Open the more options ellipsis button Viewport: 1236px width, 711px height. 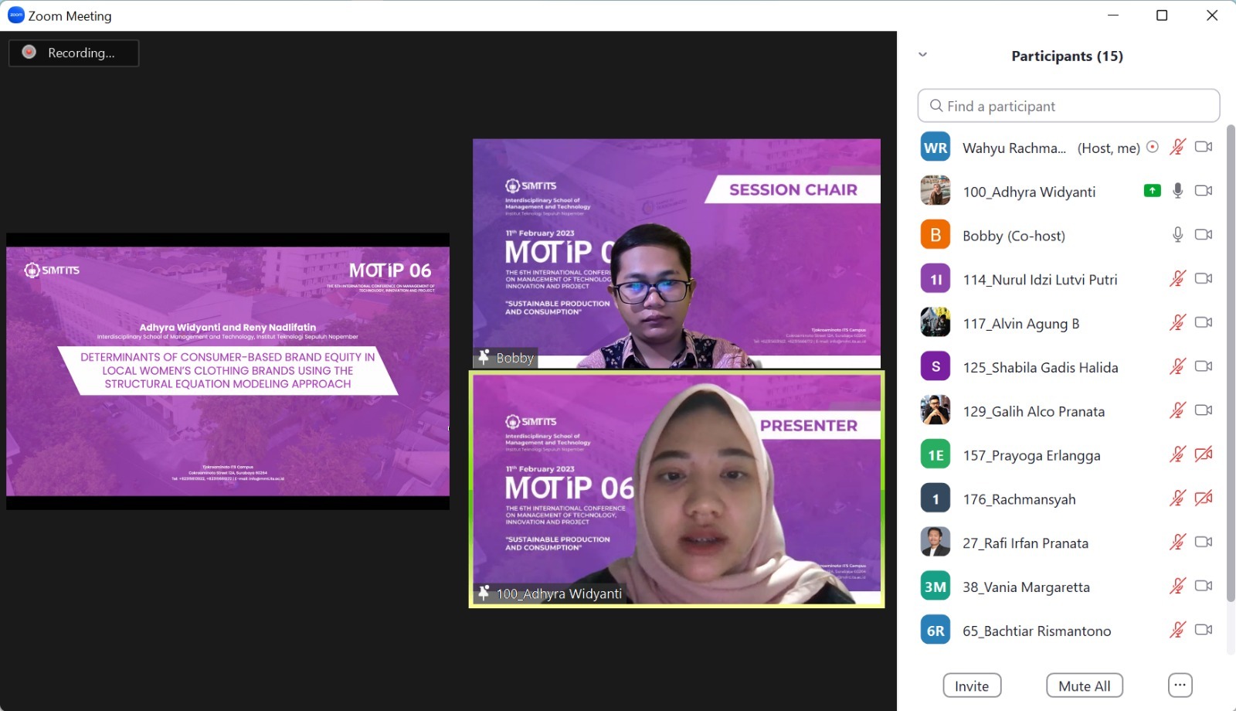pyautogui.click(x=1180, y=685)
